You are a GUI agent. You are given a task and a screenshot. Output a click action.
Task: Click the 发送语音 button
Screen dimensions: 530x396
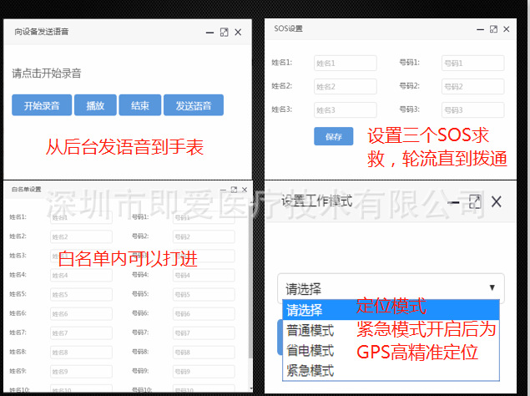194,105
